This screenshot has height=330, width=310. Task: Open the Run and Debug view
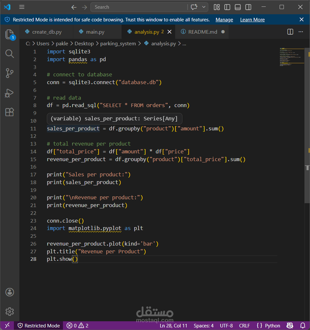click(9, 93)
